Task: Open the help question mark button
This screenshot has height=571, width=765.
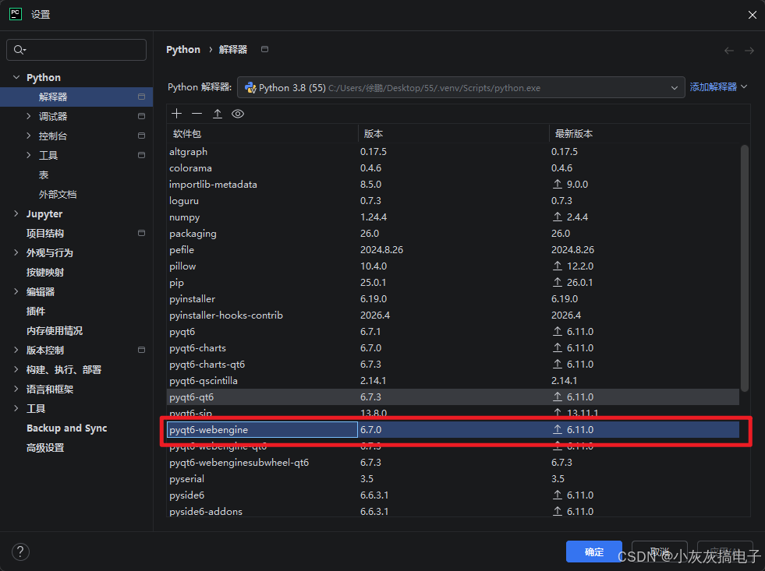Action: click(x=20, y=552)
